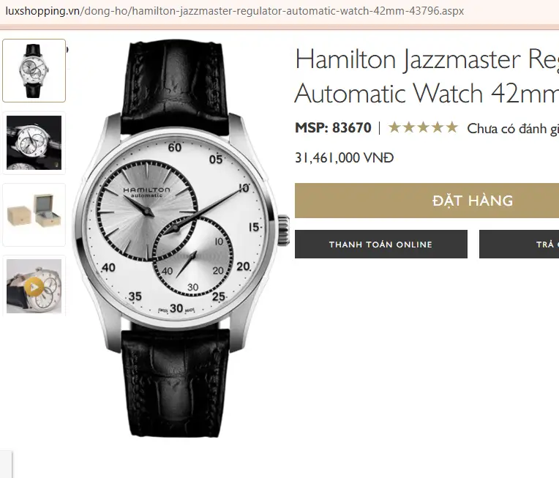Play the product video thumbnail

[x=34, y=286]
